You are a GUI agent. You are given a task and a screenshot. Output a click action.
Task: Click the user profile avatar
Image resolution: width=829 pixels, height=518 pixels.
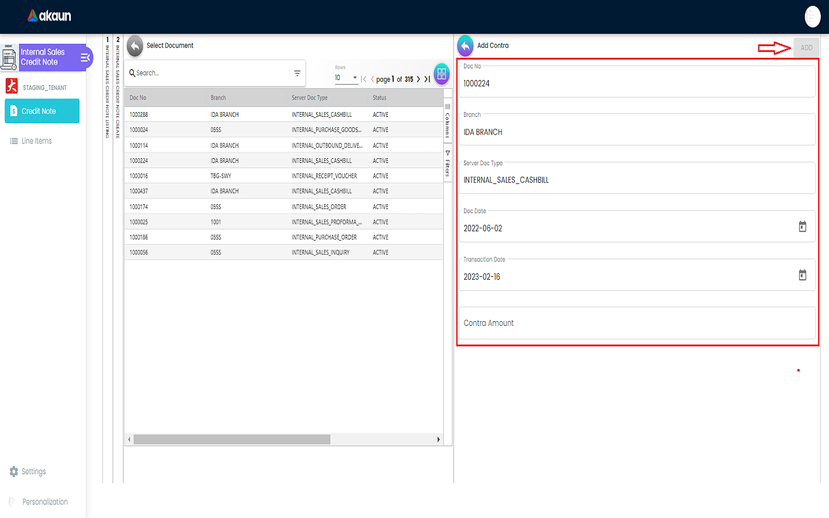click(x=812, y=17)
